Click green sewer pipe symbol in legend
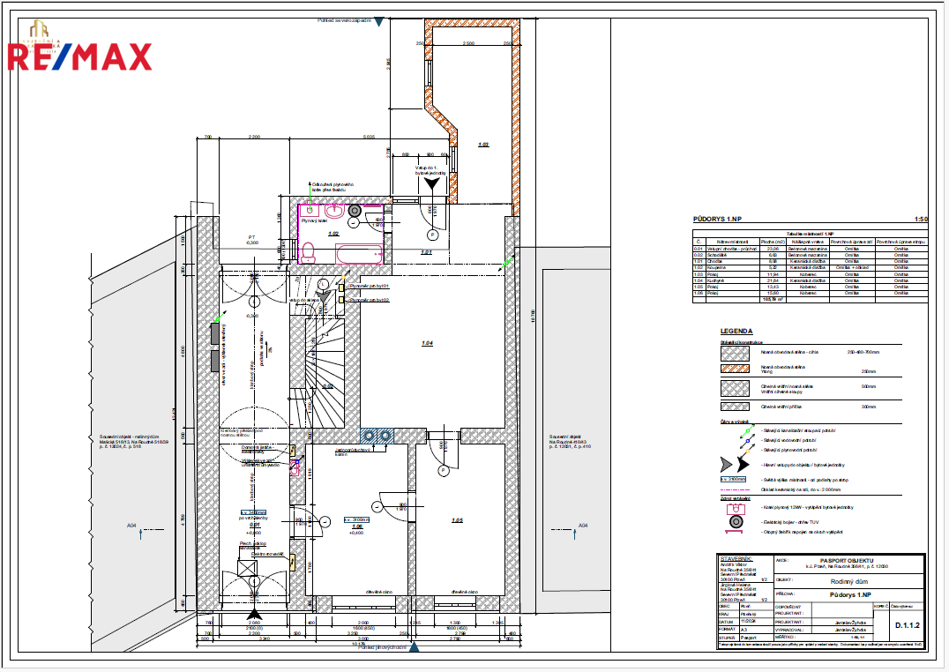The image size is (949, 672). (747, 431)
